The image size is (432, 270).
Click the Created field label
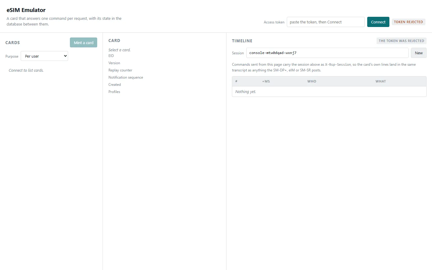pyautogui.click(x=115, y=85)
